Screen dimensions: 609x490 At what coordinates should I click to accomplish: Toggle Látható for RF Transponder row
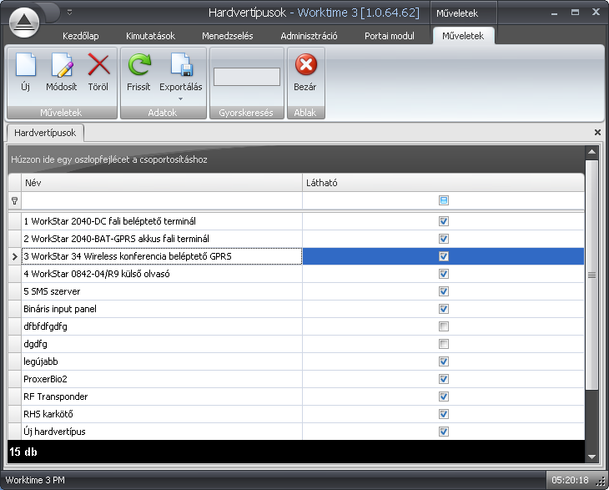point(444,397)
